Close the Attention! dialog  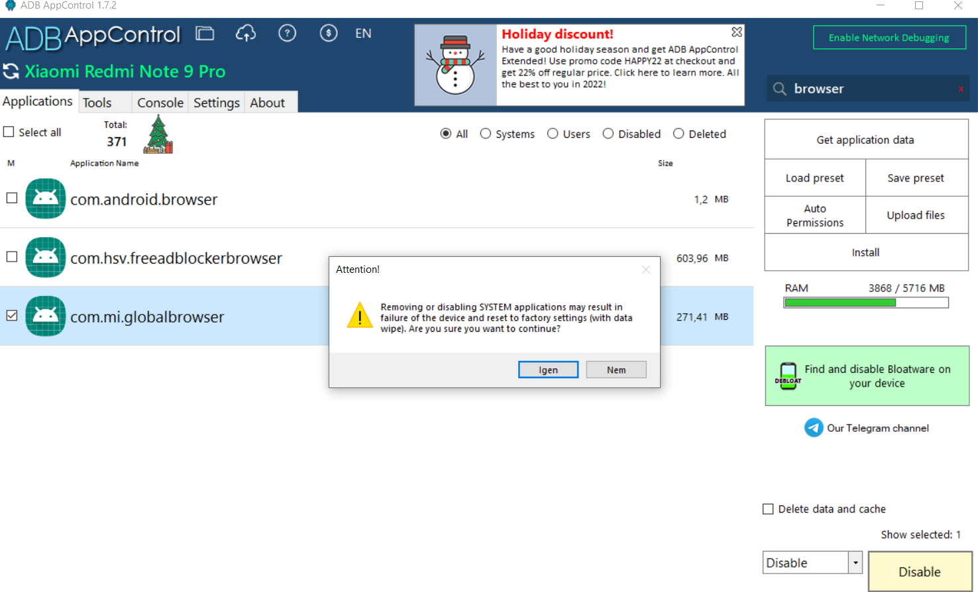click(646, 270)
